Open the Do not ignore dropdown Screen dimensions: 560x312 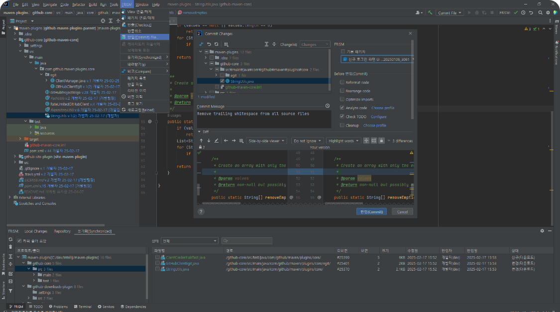pyautogui.click(x=307, y=141)
